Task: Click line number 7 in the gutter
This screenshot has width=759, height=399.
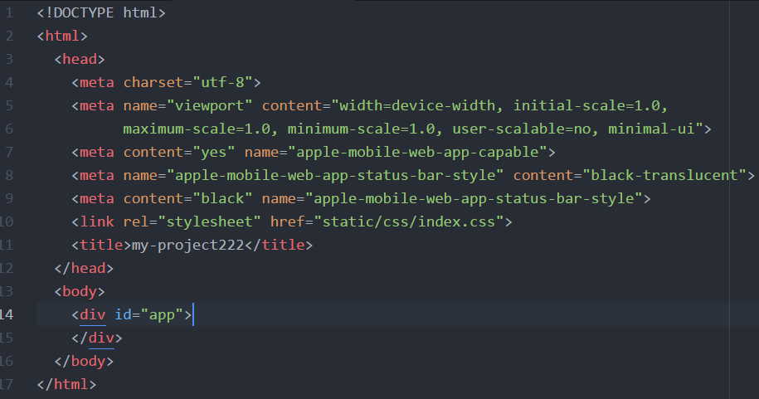Action: click(8, 152)
